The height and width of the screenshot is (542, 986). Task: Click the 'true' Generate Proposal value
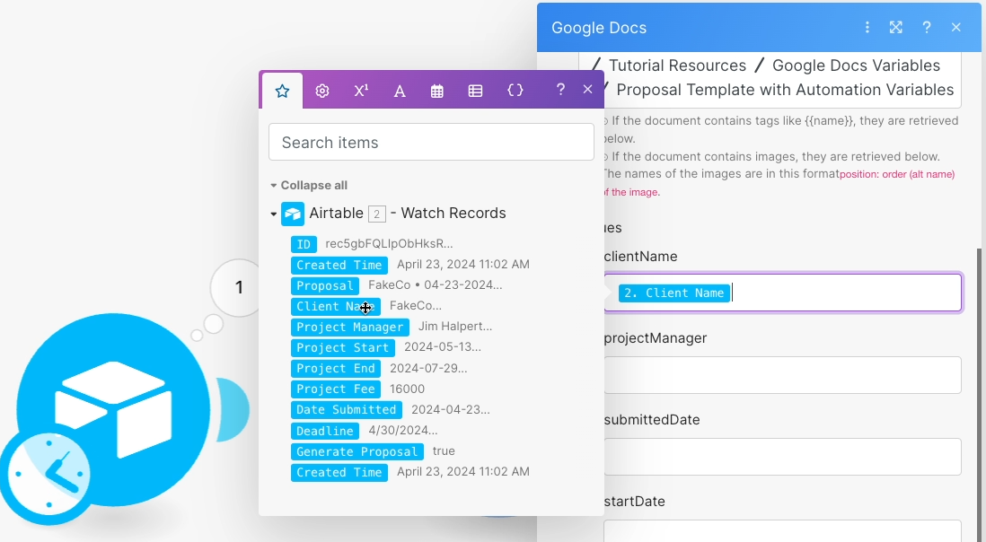pos(444,451)
